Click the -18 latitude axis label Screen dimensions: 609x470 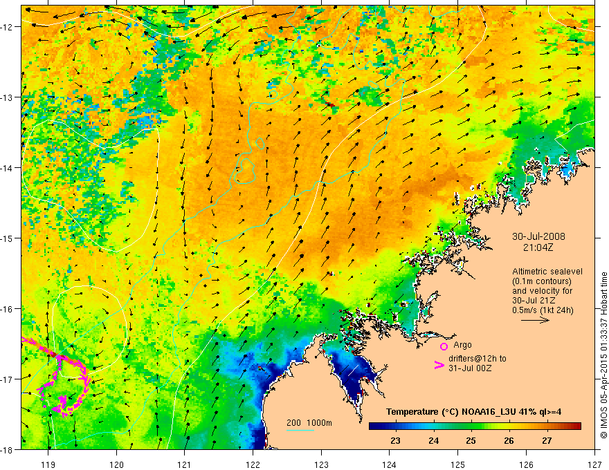pyautogui.click(x=8, y=449)
